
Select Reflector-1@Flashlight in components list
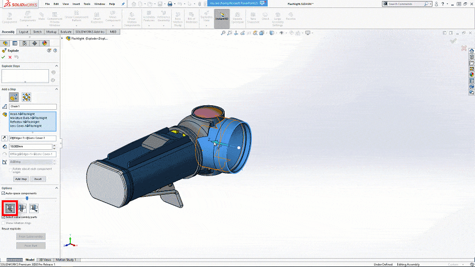click(25, 122)
